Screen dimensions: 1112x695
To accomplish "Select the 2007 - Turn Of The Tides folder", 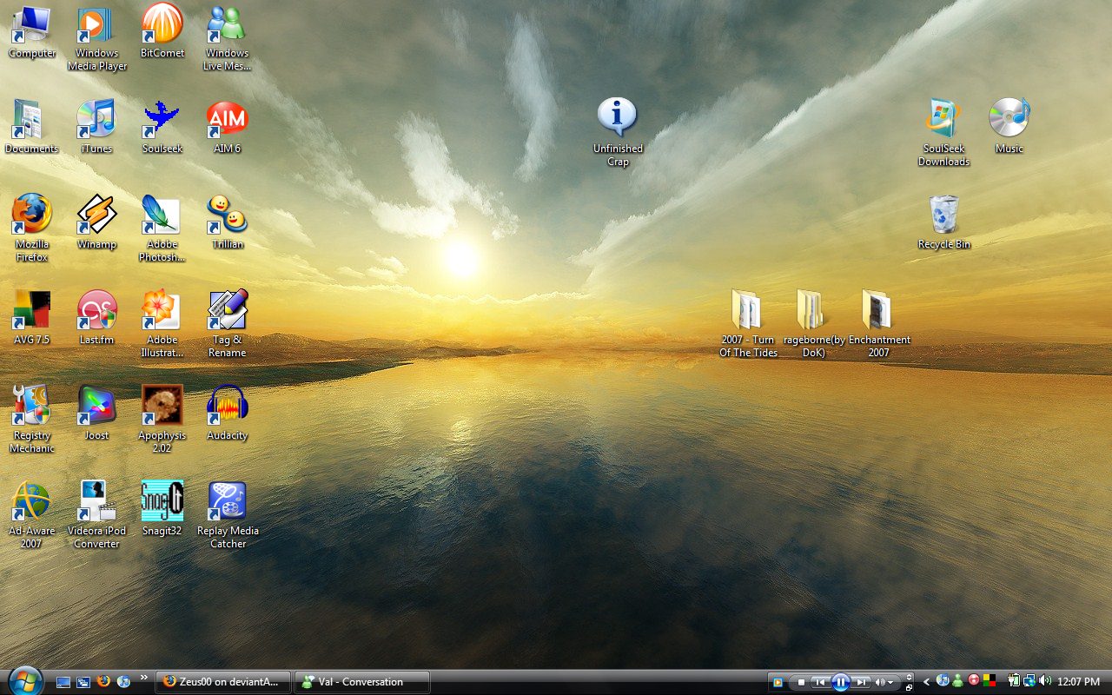I will click(x=748, y=324).
